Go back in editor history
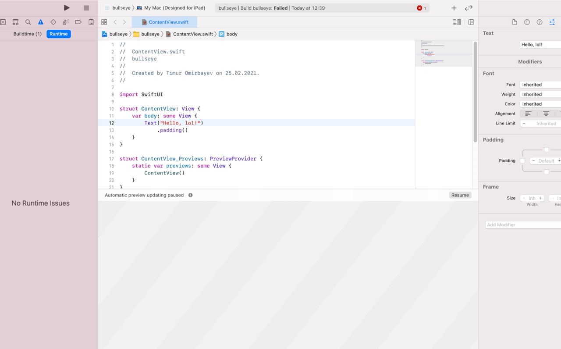 [115, 22]
